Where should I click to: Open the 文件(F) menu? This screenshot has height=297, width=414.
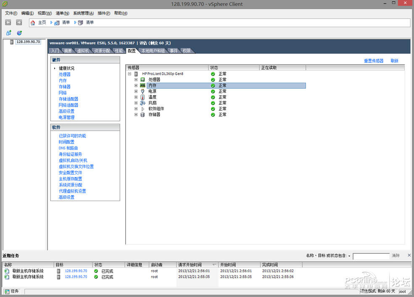tap(11, 13)
